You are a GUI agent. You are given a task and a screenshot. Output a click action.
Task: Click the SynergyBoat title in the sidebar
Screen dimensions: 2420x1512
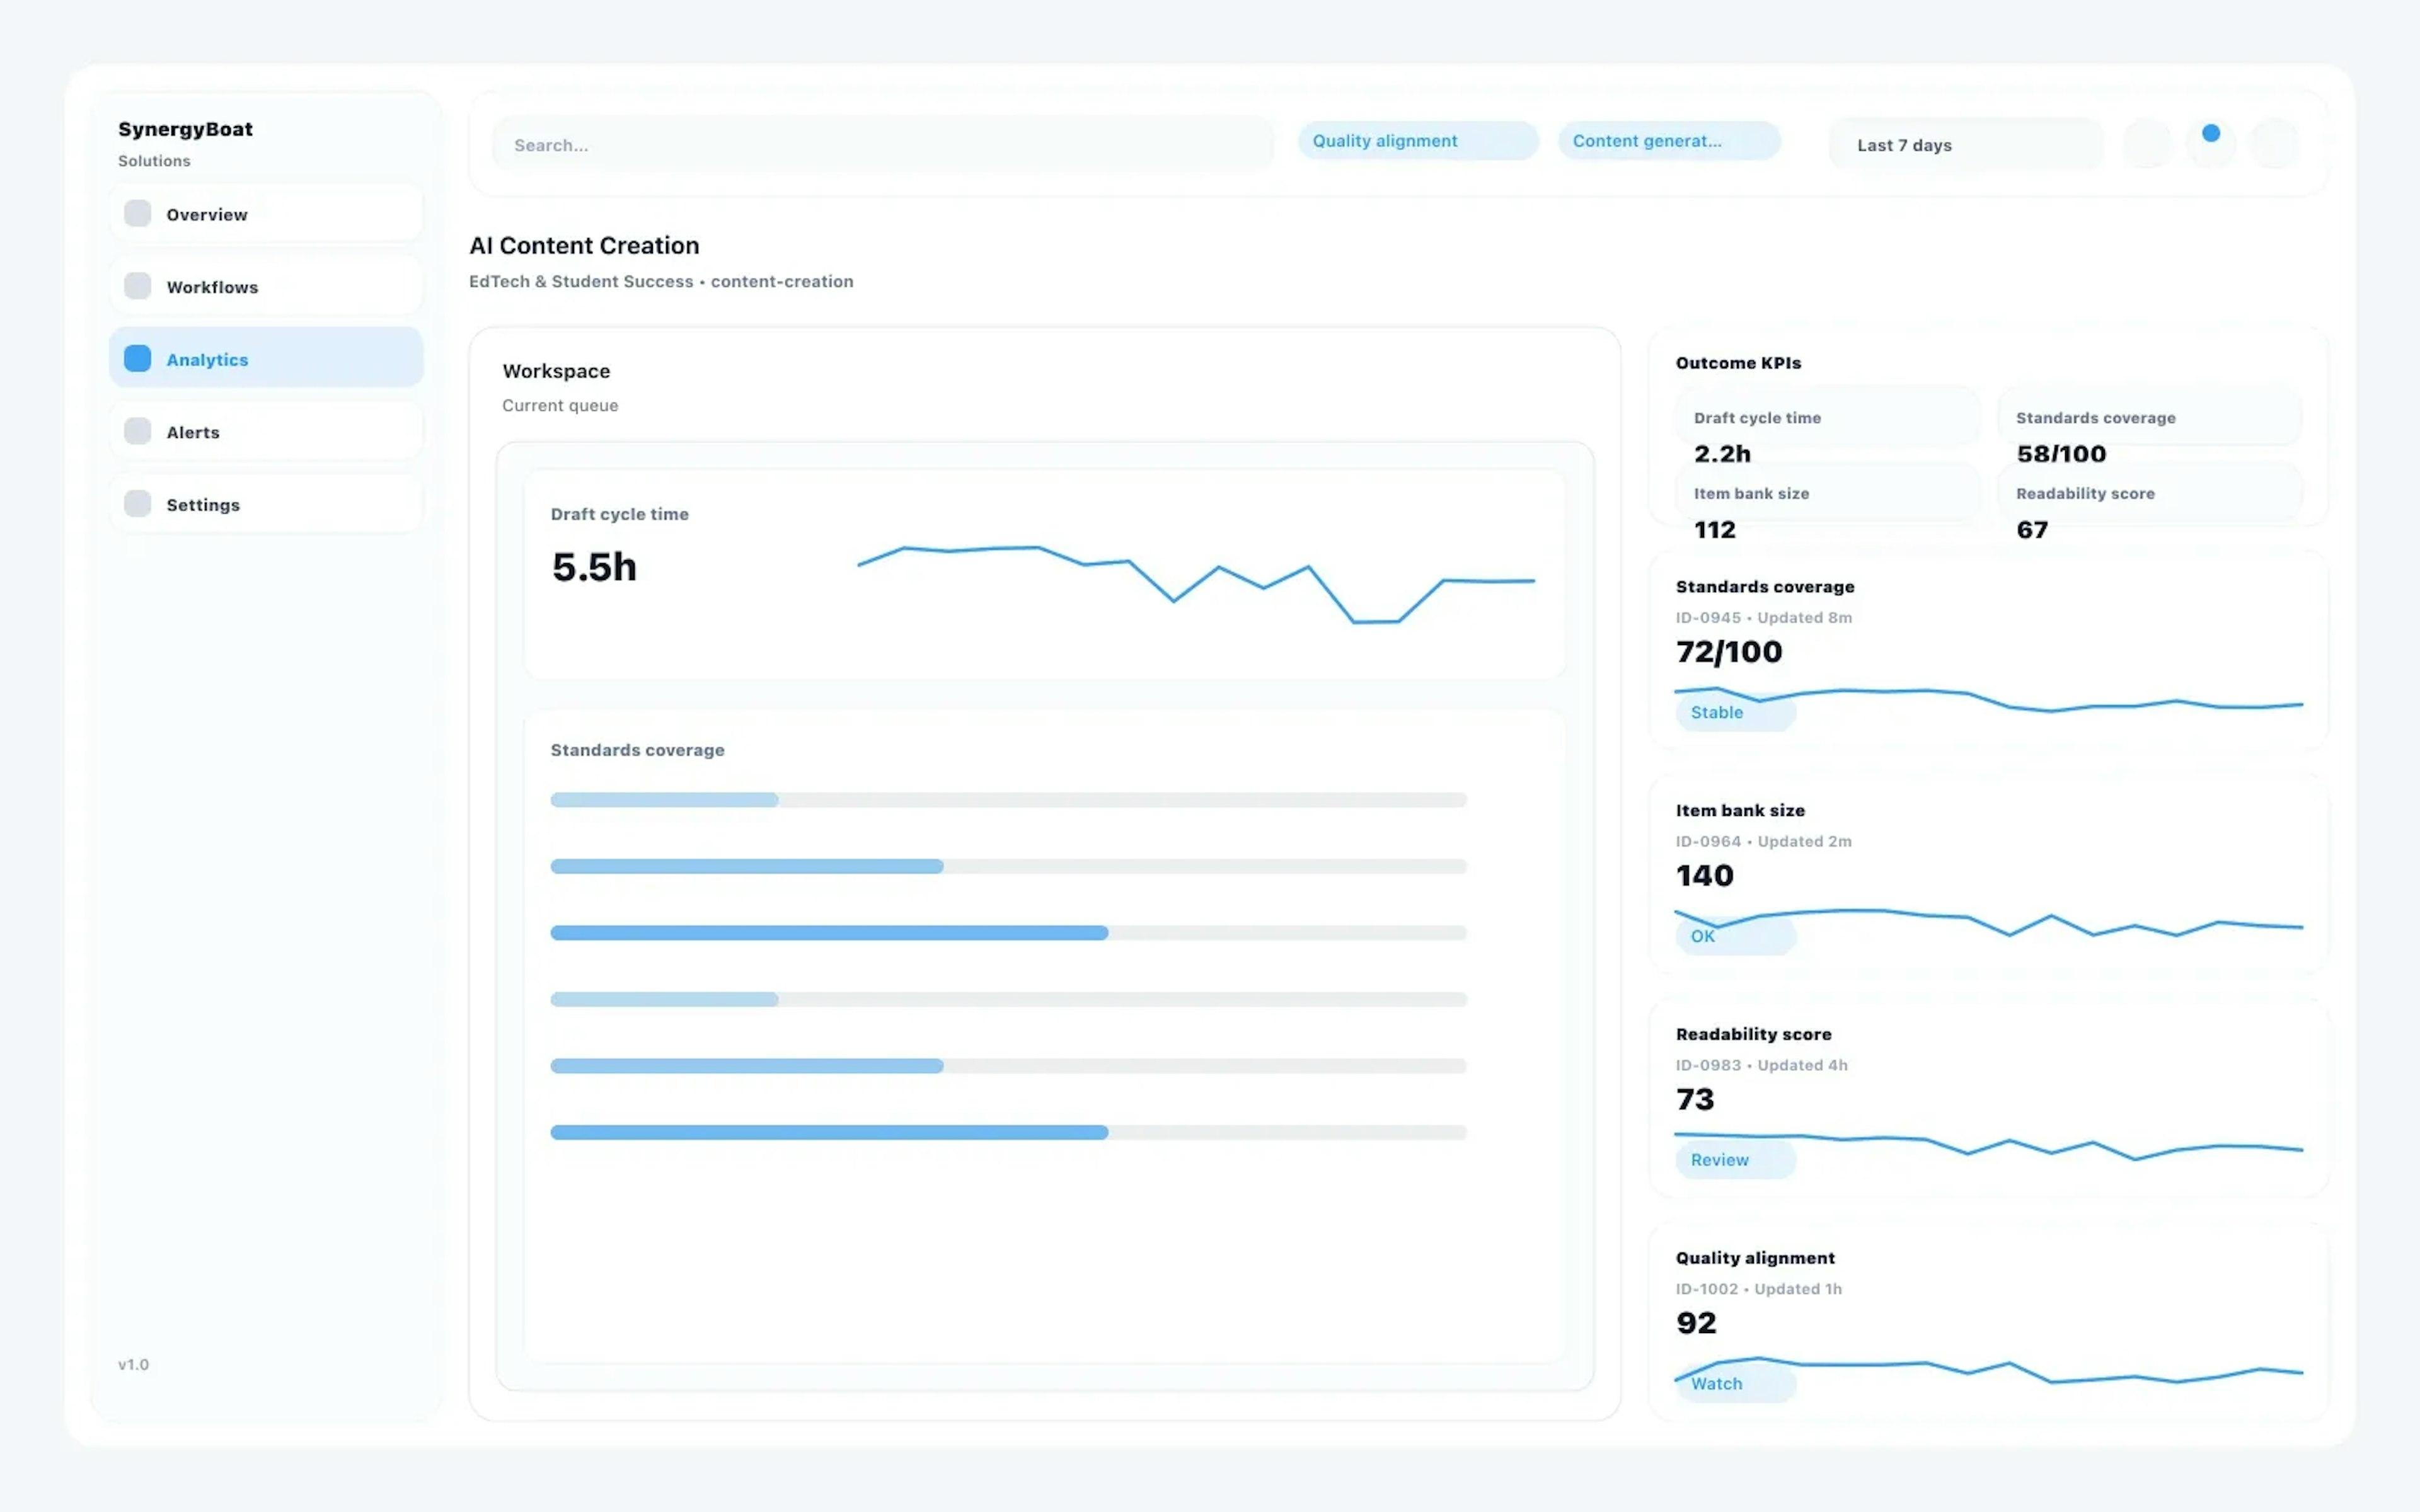pos(186,128)
